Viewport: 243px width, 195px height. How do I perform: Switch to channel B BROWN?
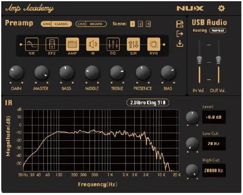point(91,24)
